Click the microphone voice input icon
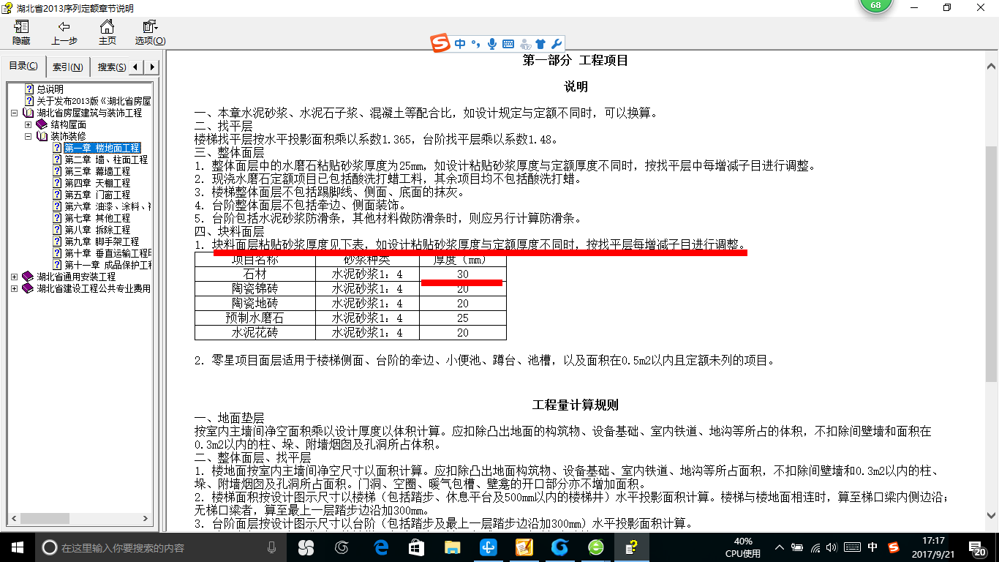The image size is (999, 562). 492,44
